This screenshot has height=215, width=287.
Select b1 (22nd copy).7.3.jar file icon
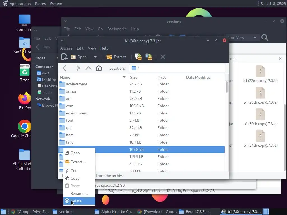click(x=260, y=71)
